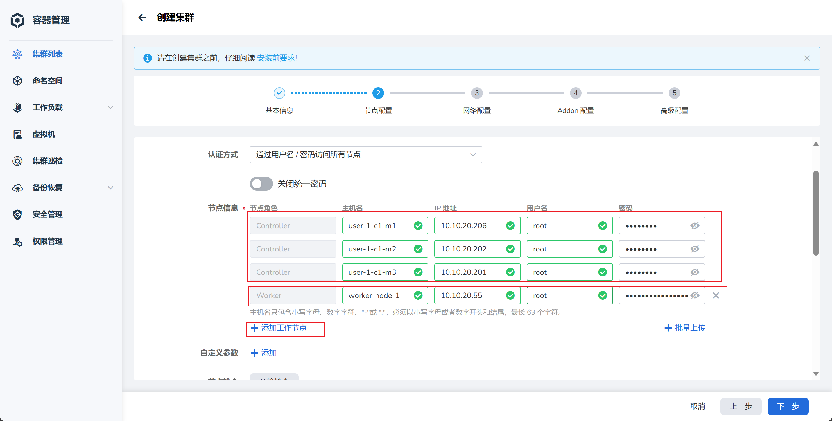Toggle the 关闭统一密码 switch
832x421 pixels.
261,184
